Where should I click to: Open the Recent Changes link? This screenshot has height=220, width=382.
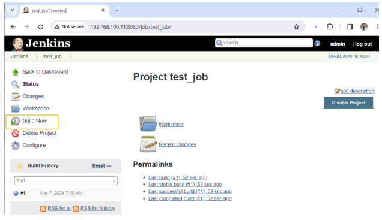tap(177, 144)
